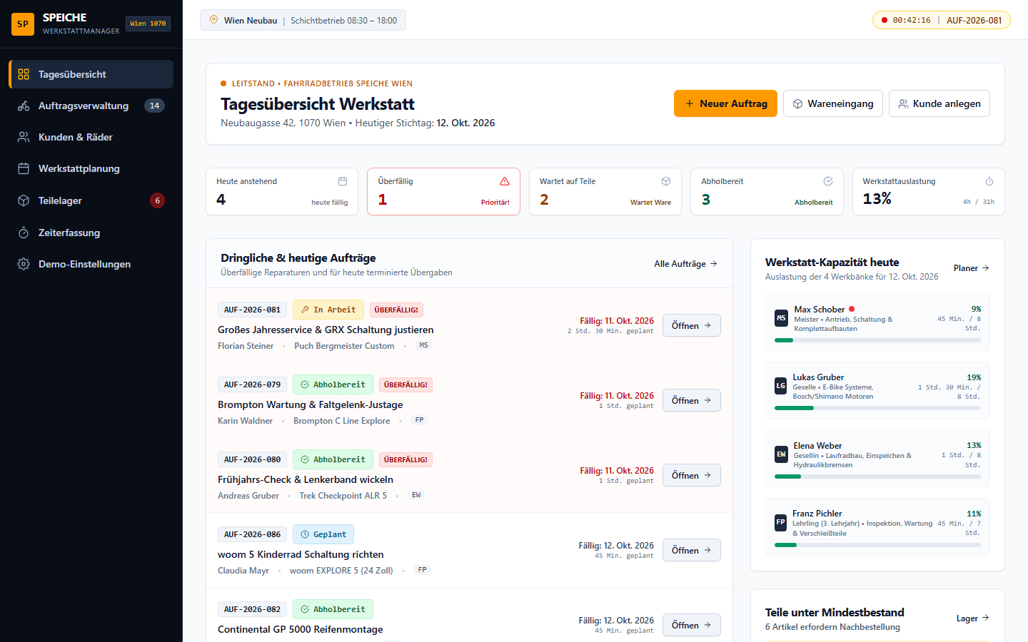Screen dimensions: 1028x642
Task: Open the Teilelager menu item
Action: (91, 200)
